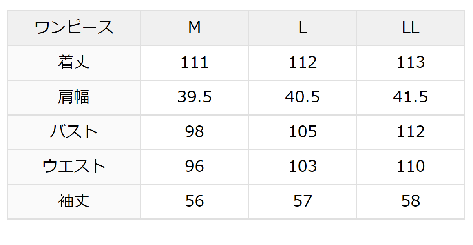Select the LL size column header

(x=411, y=28)
